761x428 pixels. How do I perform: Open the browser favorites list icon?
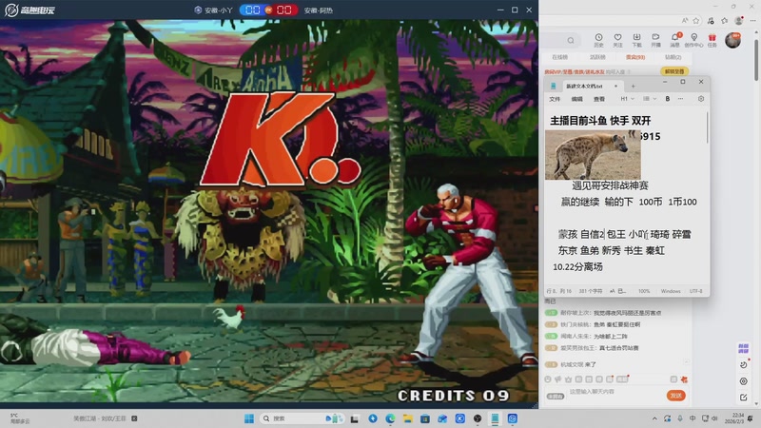pos(725,20)
